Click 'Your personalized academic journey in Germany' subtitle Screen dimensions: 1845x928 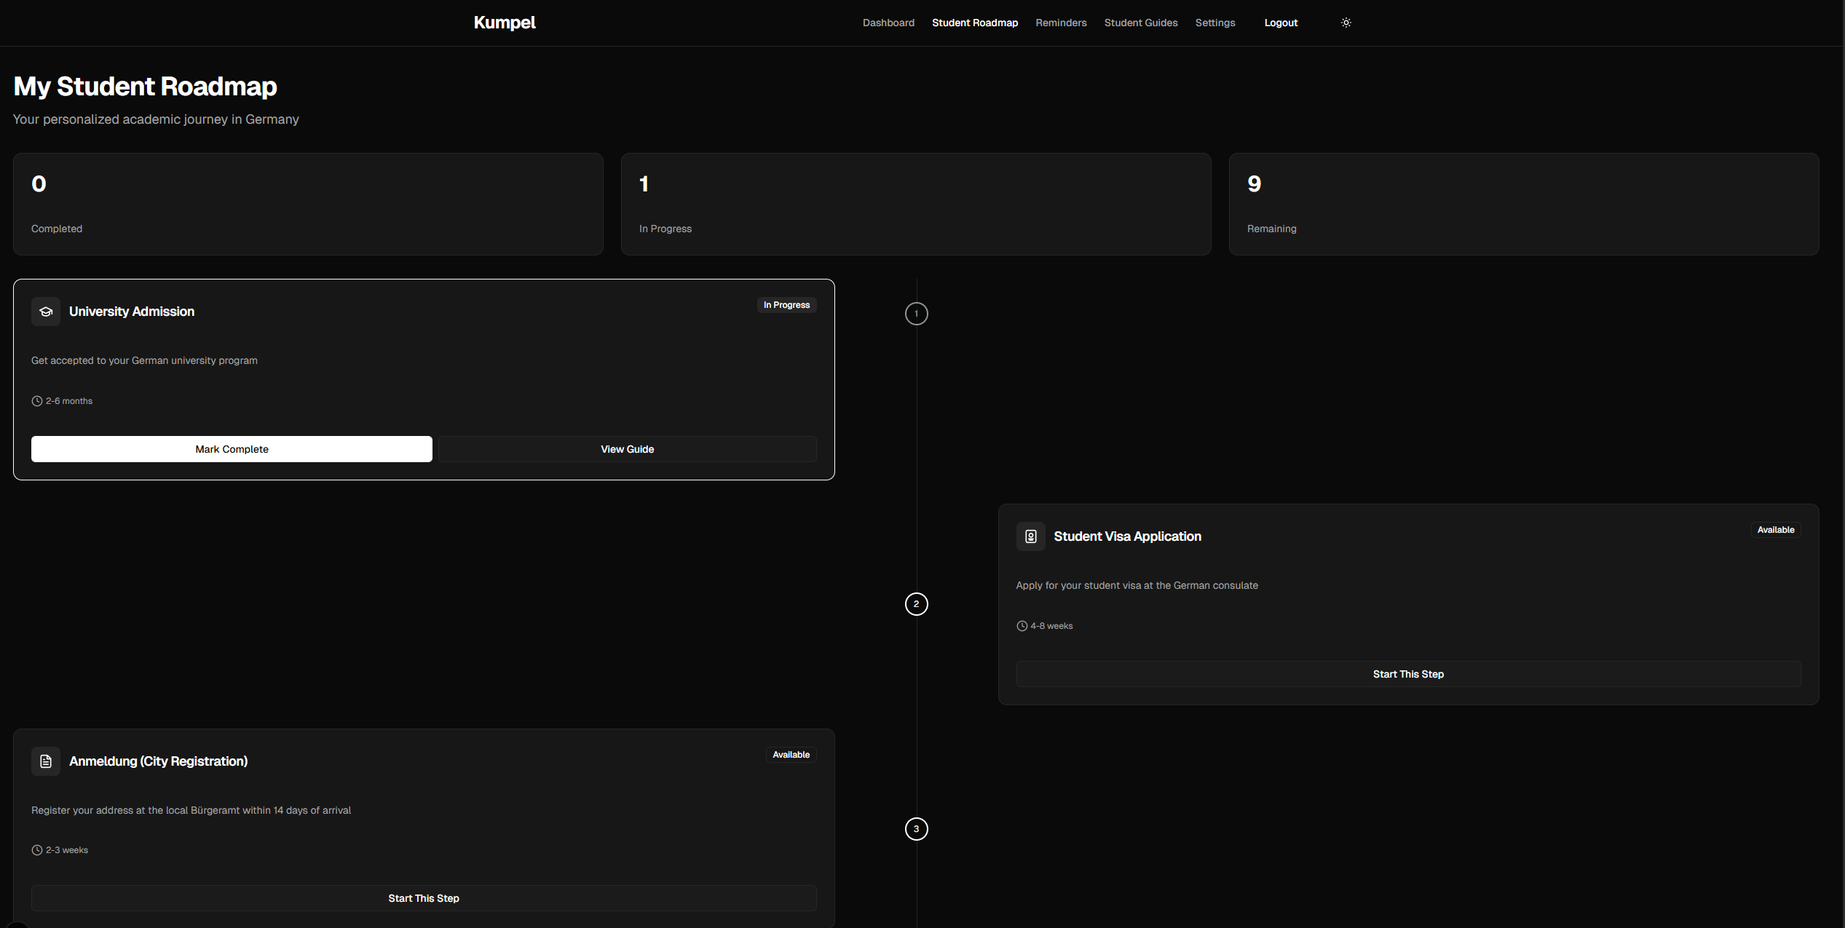tap(156, 119)
